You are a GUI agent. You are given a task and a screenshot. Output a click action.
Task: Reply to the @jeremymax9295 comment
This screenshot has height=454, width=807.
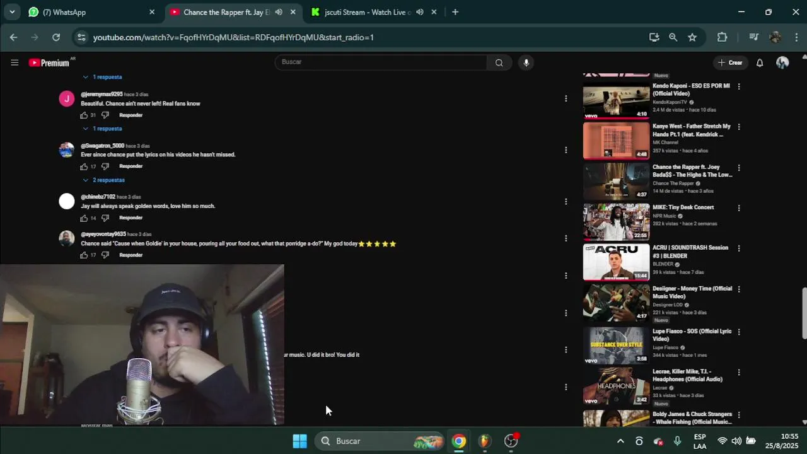[131, 115]
